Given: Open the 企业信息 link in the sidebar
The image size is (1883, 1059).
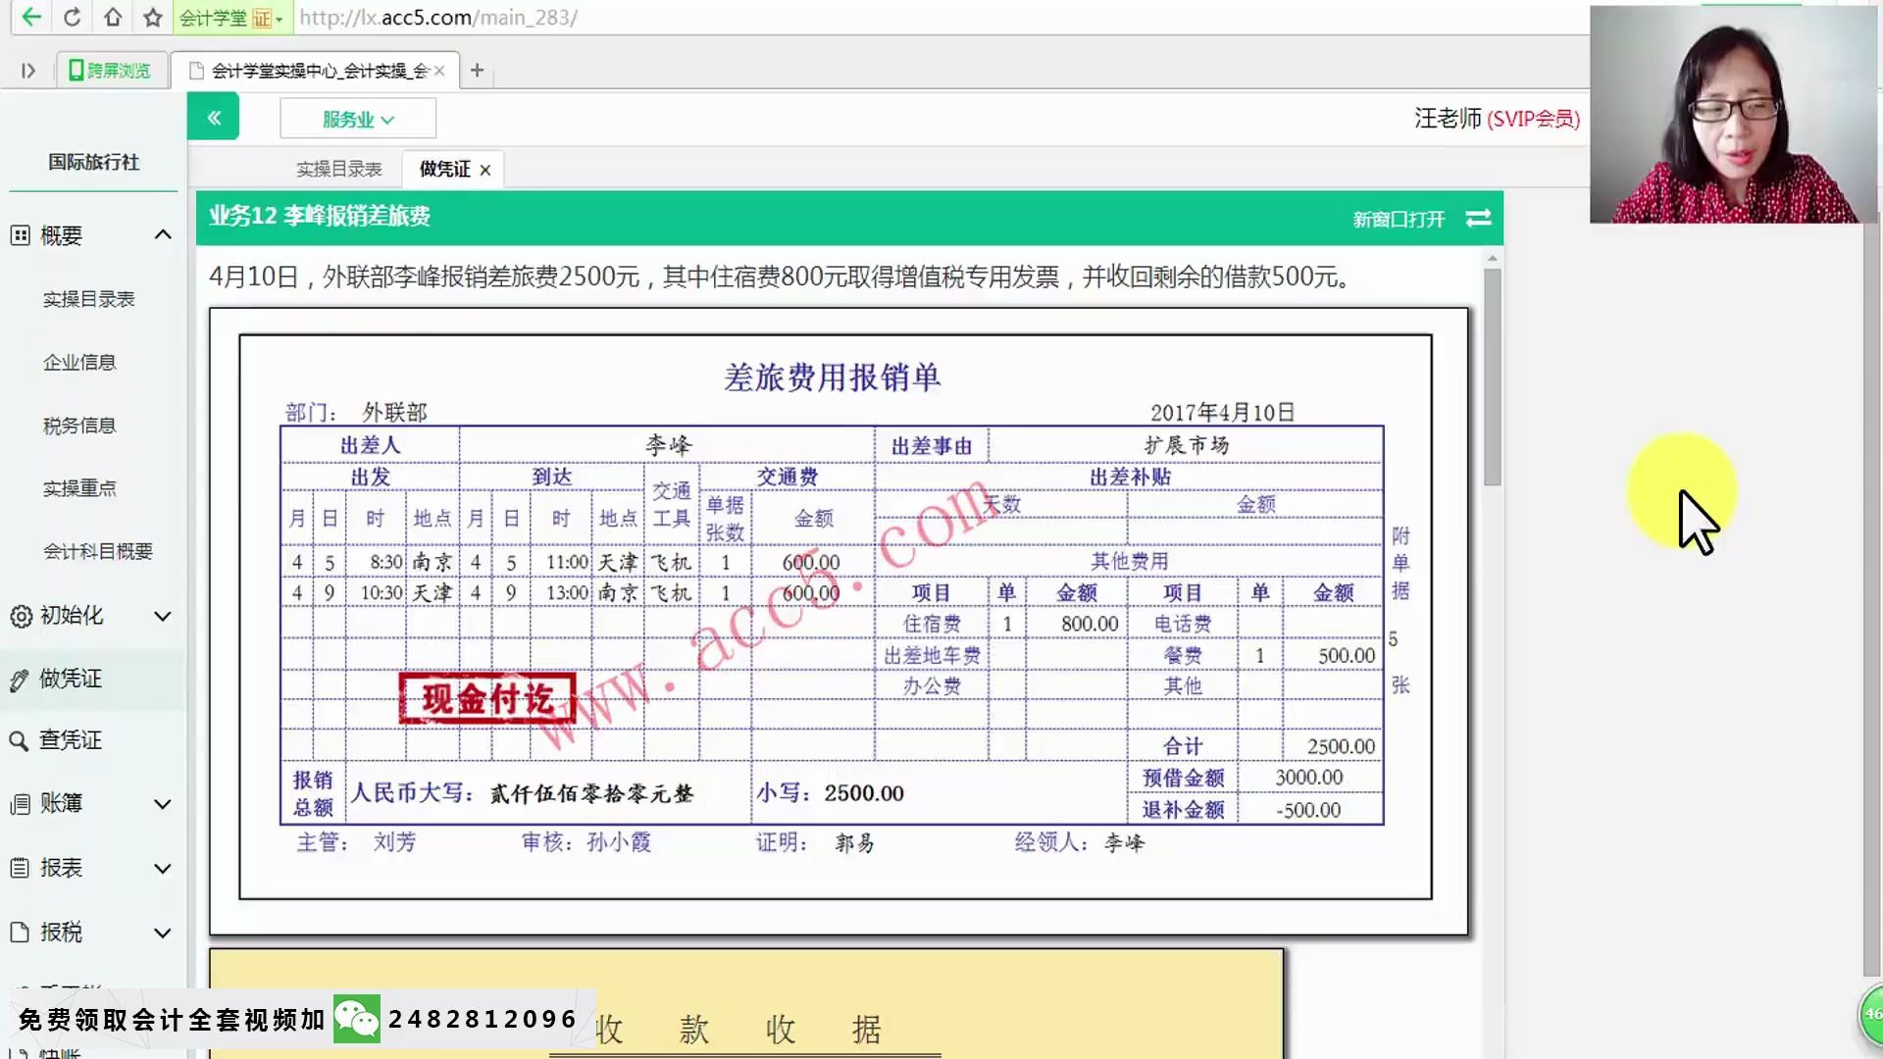Looking at the screenshot, I should coord(78,362).
